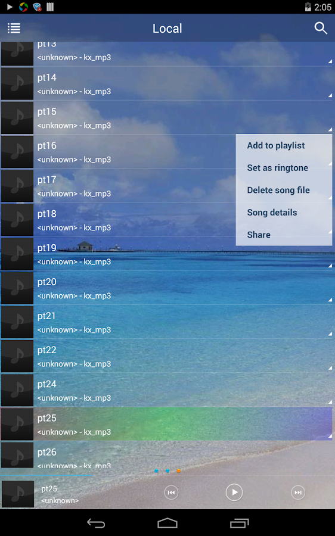335x536 pixels.
Task: Click album art thumbnail of pt24
Action: pyautogui.click(x=17, y=390)
